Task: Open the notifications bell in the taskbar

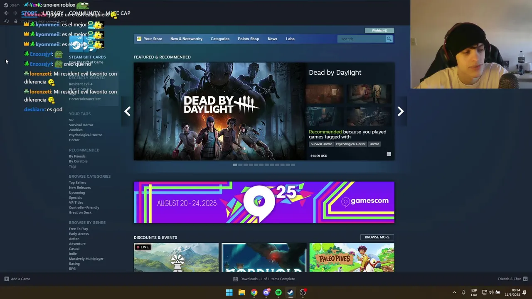Action: pyautogui.click(x=525, y=292)
